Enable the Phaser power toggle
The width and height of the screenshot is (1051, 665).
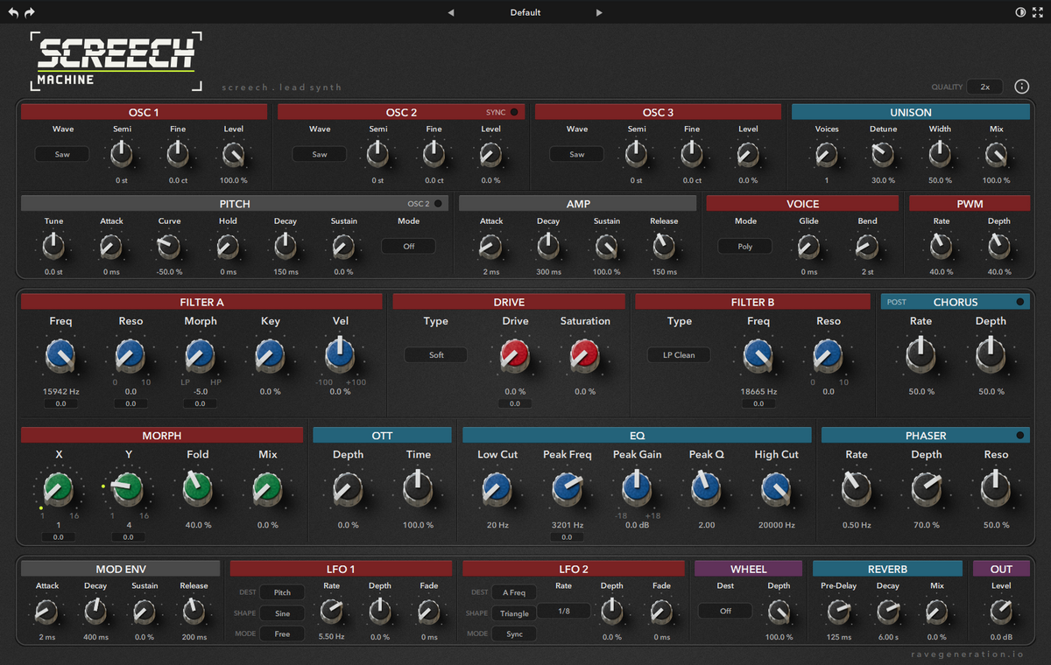(x=1019, y=435)
